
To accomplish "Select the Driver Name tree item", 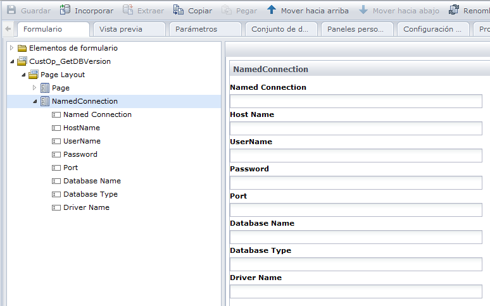I will tap(86, 207).
